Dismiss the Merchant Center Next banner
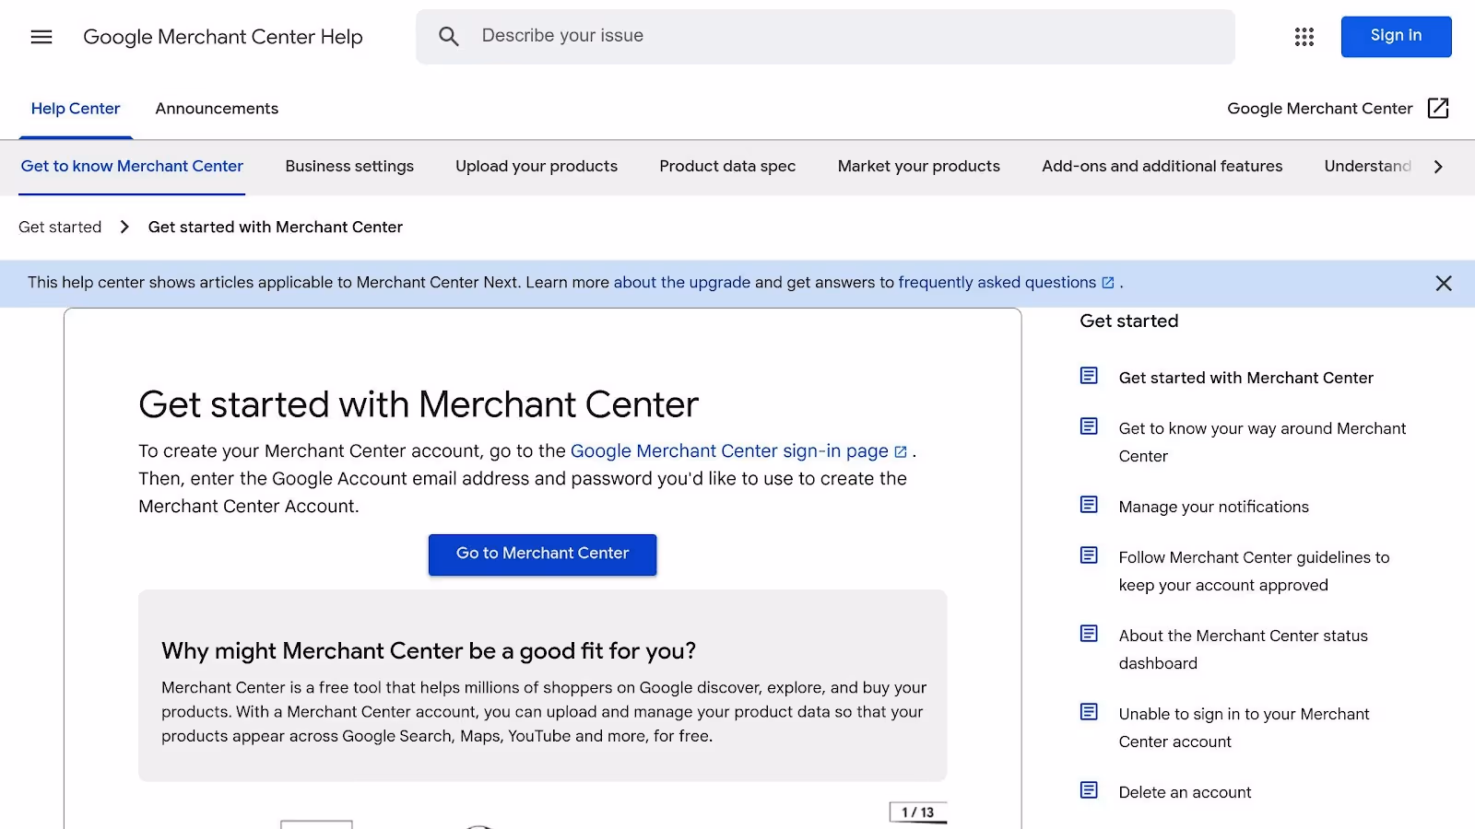 1444,284
